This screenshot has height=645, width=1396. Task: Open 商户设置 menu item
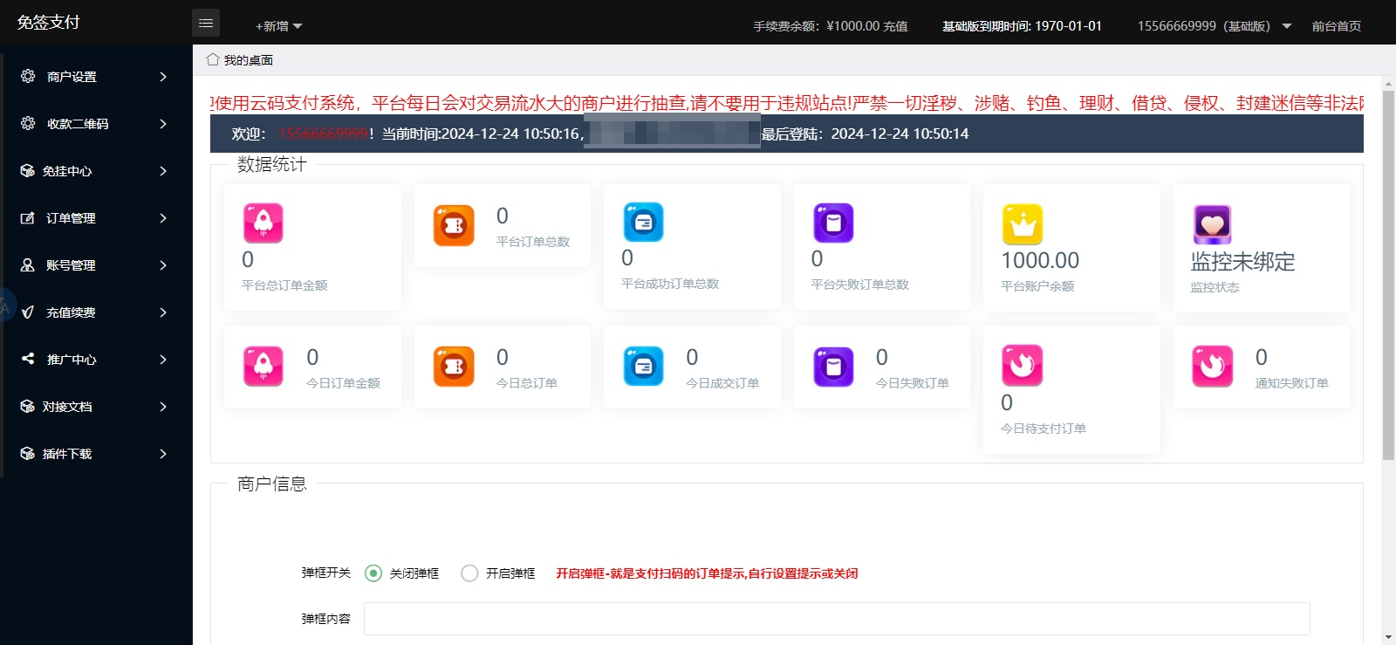pos(96,77)
